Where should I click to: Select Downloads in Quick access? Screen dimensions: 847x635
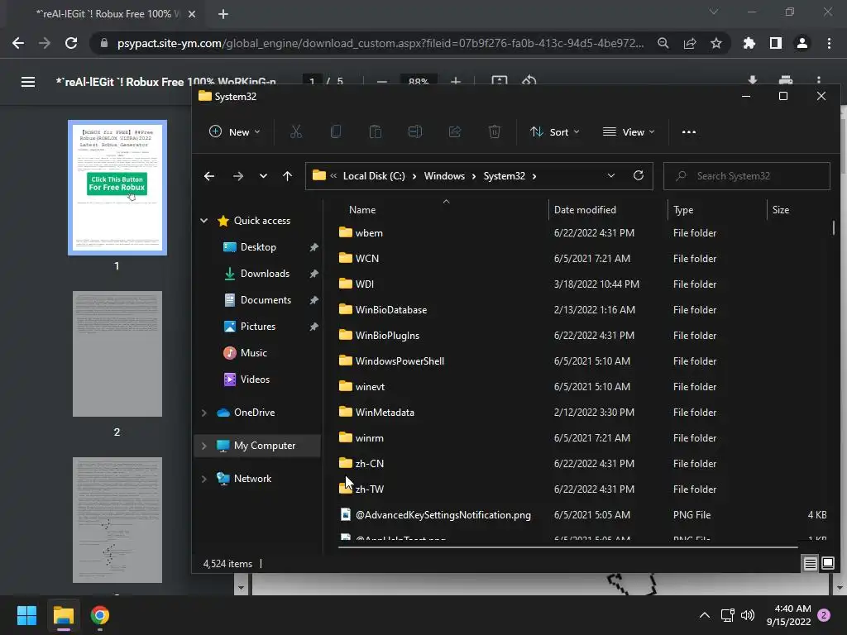coord(265,273)
